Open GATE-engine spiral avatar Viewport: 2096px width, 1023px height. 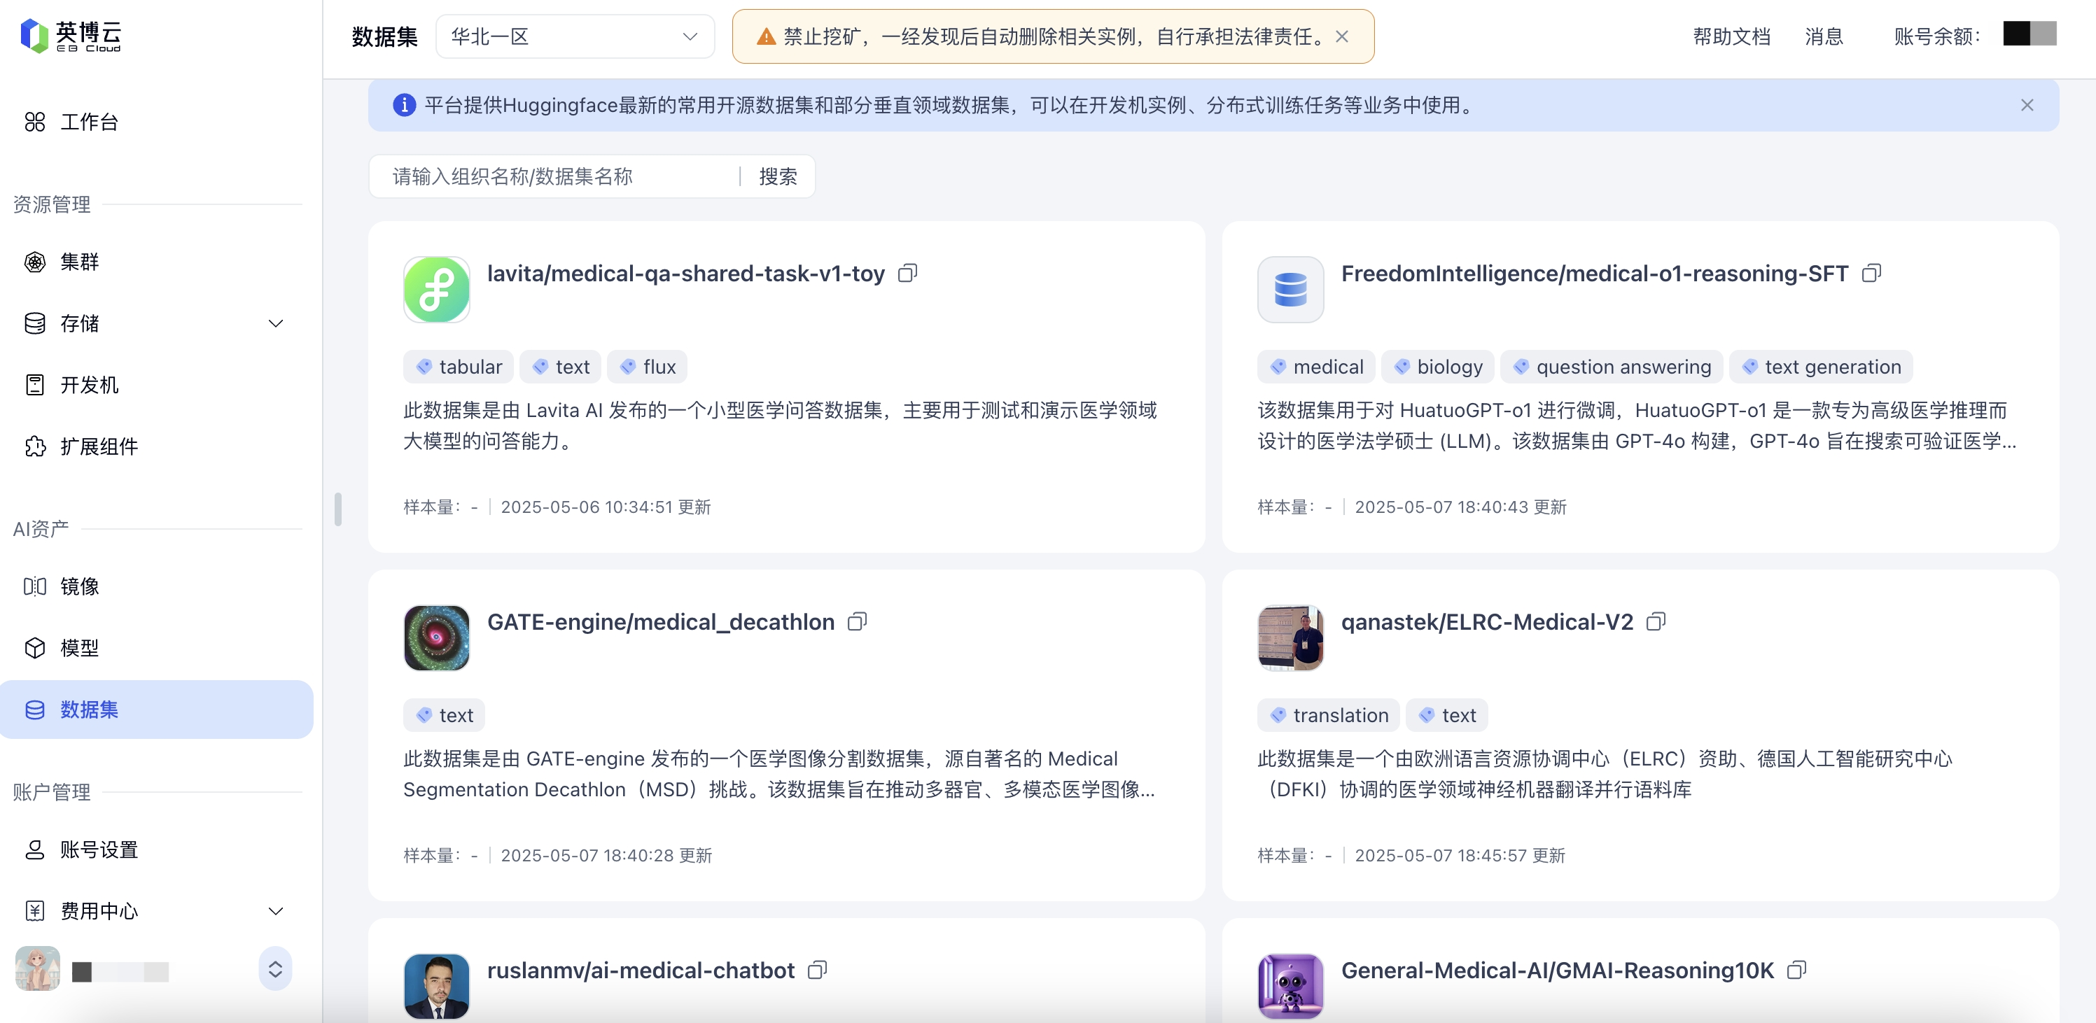[x=437, y=638]
